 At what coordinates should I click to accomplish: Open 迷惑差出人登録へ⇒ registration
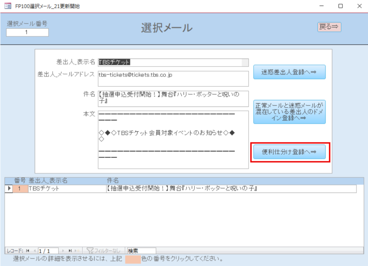point(289,72)
